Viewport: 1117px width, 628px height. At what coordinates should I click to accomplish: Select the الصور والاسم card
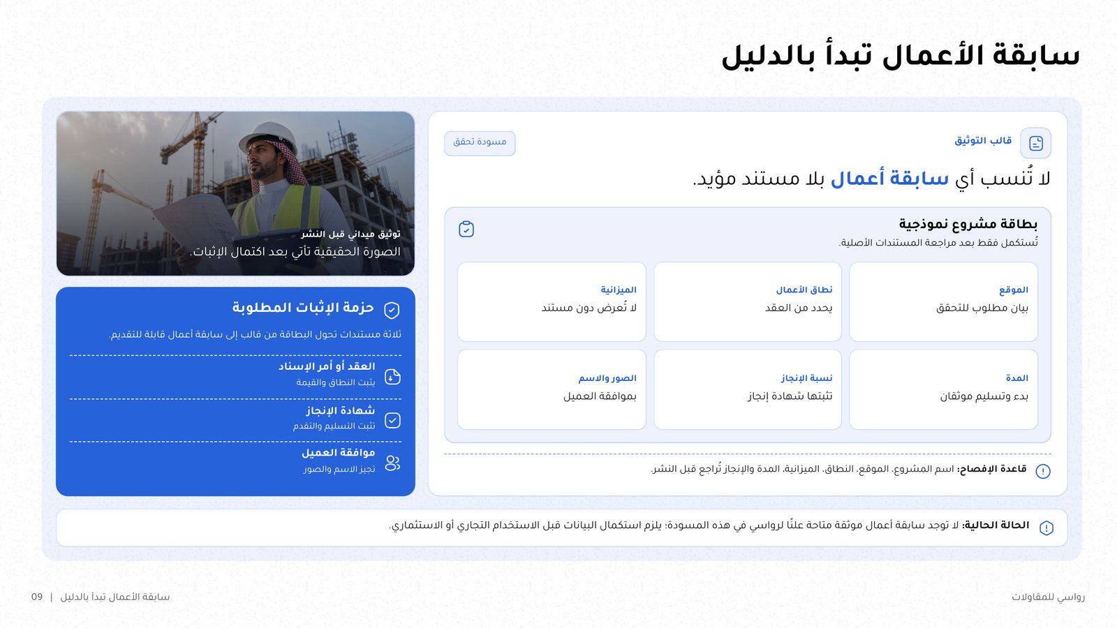(552, 389)
